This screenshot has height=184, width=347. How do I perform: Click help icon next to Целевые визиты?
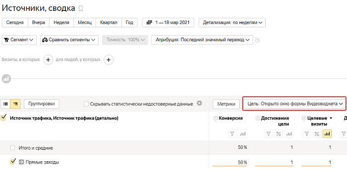(x=304, y=118)
